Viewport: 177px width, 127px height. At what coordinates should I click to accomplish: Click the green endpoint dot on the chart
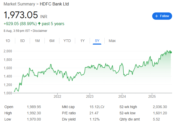[x=171, y=52]
